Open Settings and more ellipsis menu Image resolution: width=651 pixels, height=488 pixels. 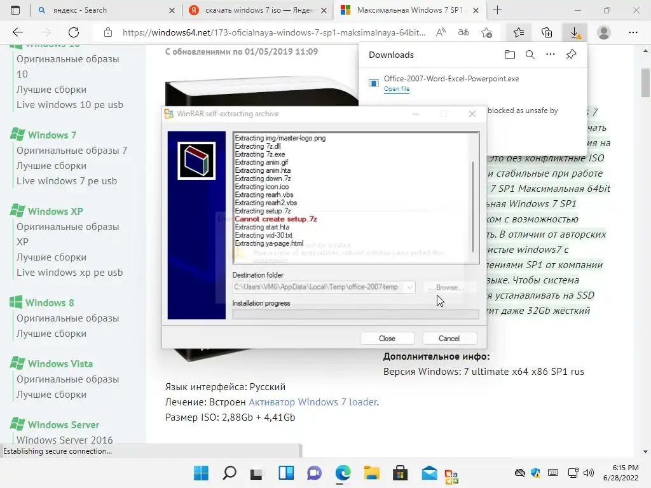tap(633, 32)
